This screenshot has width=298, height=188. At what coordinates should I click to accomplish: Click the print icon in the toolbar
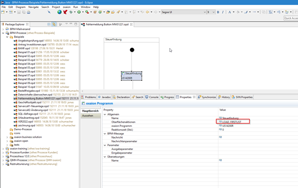click(29, 12)
